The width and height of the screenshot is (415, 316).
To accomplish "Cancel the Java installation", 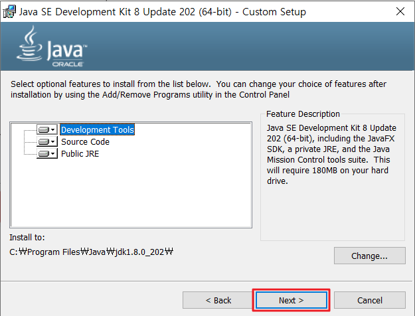I will tap(369, 300).
